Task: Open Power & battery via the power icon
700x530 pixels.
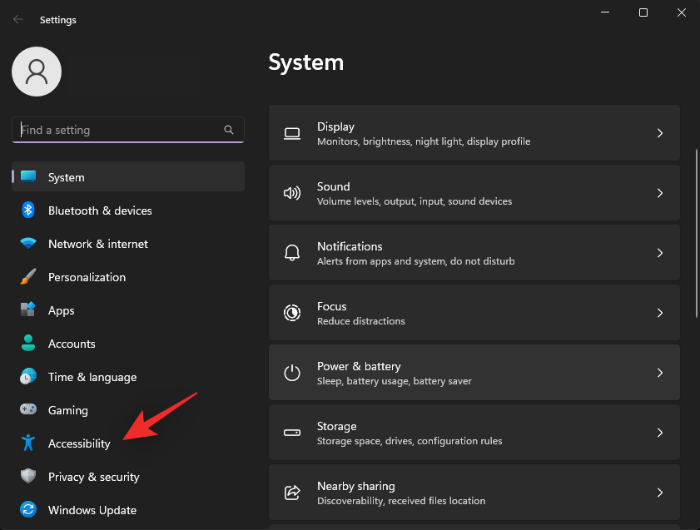Action: point(291,373)
